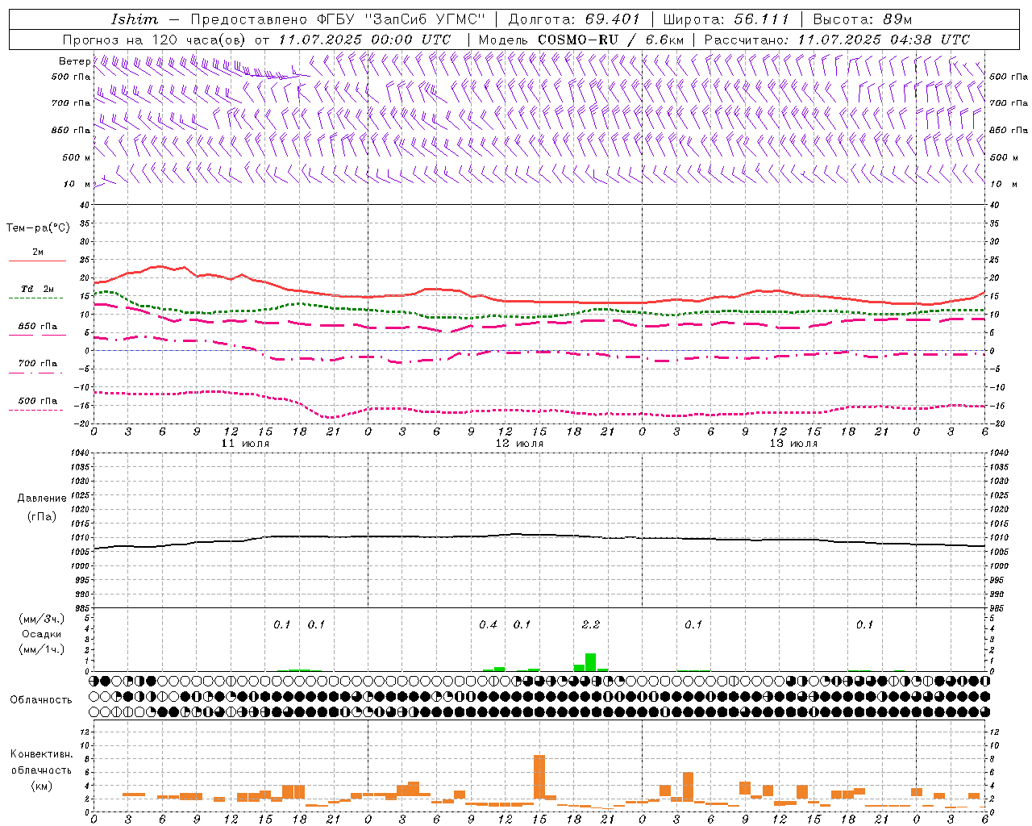Click the "2.2" precipitation value
Viewport: 1032px width, 826px height.
[590, 624]
